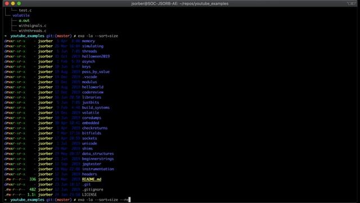
Task: Click the jsorber owner in the README.md row
Action: (x=46, y=179)
